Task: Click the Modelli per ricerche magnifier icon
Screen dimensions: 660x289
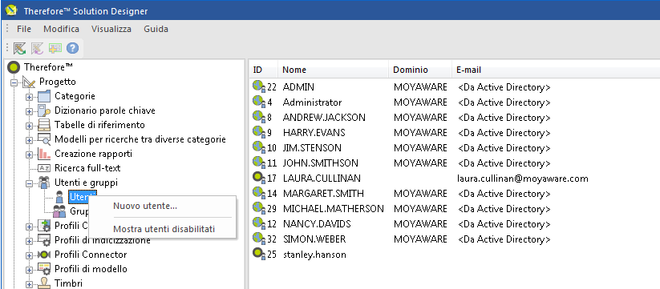Action: tap(44, 139)
